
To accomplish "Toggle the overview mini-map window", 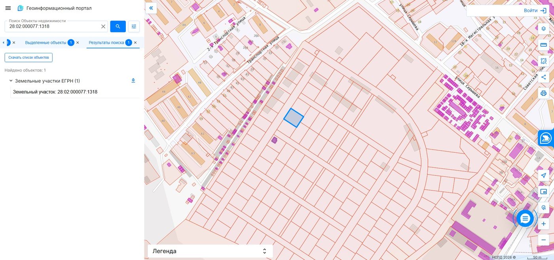I will [x=544, y=192].
